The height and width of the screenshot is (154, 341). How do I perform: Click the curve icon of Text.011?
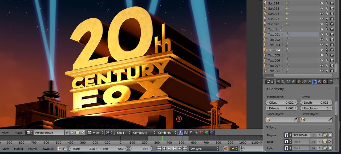pos(265,71)
